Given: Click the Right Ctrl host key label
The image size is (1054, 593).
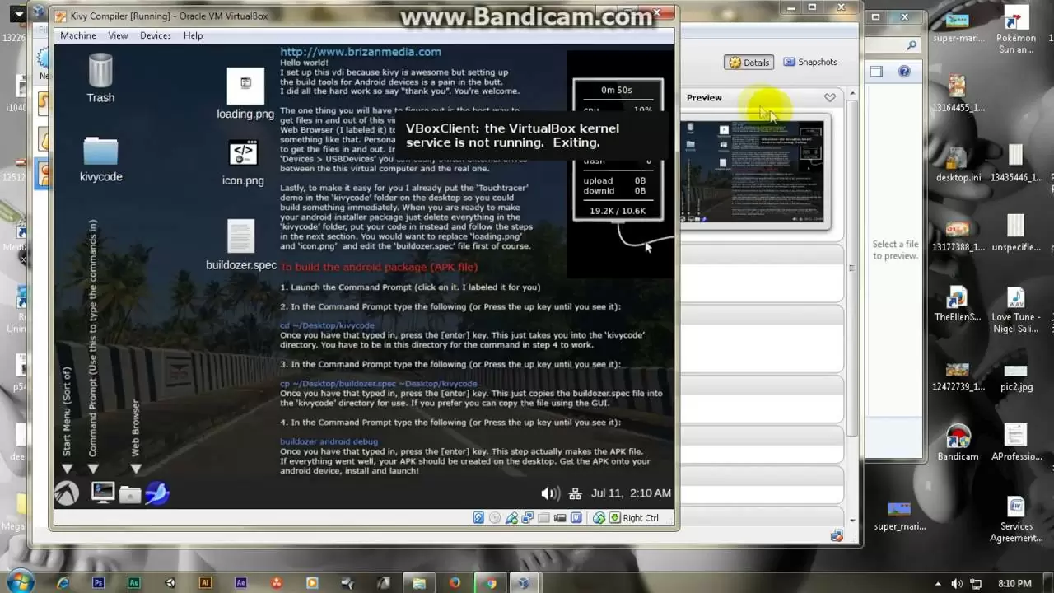Looking at the screenshot, I should coord(641,518).
